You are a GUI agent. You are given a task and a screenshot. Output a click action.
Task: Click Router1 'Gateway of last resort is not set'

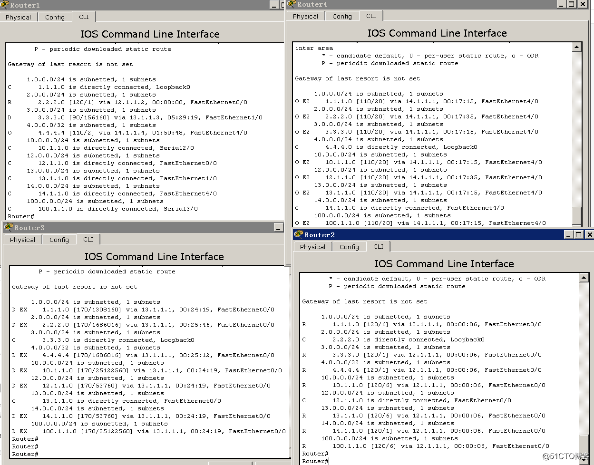(x=70, y=64)
